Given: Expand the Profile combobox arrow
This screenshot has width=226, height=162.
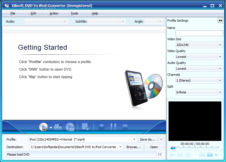Looking at the screenshot, I should [x=134, y=139].
